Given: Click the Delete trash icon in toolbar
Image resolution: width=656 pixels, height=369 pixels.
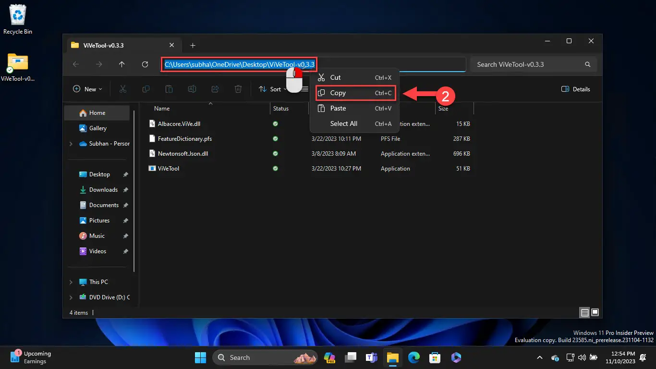Looking at the screenshot, I should pos(238,89).
